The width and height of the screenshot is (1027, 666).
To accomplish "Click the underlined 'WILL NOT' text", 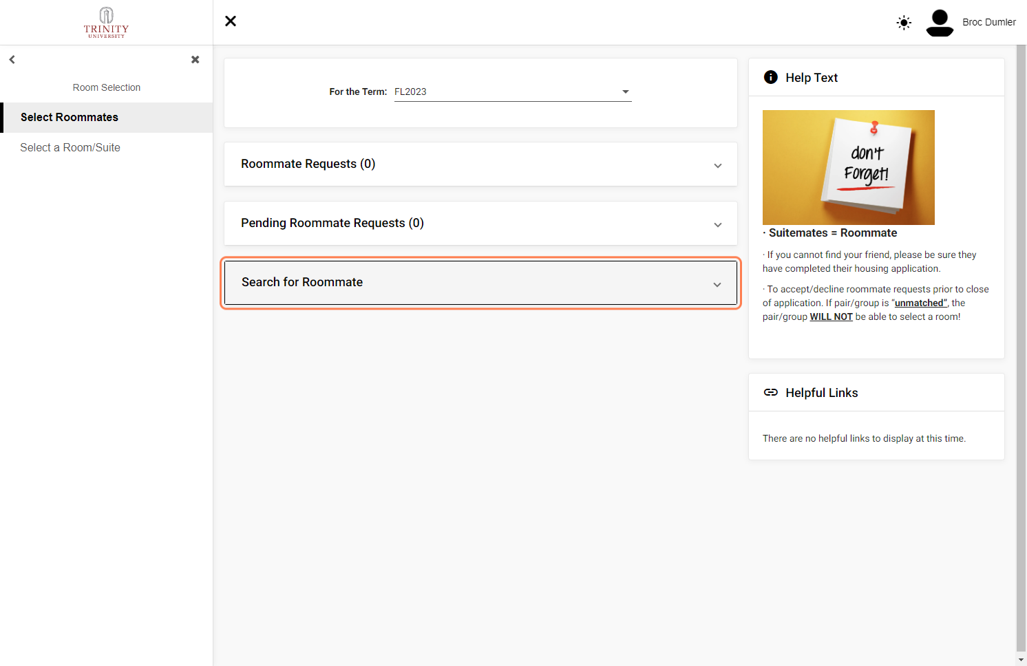I will [x=831, y=316].
